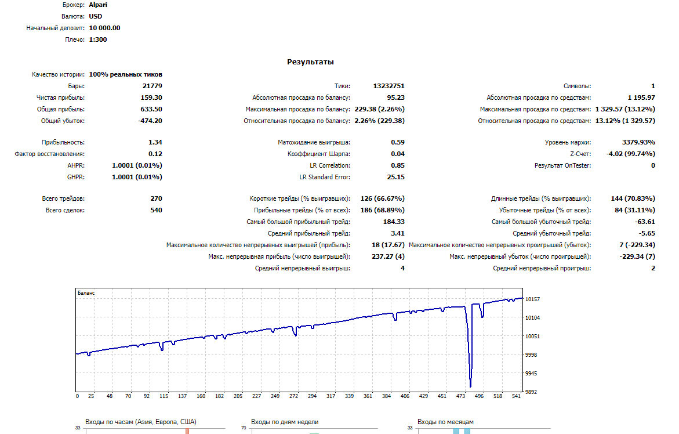The width and height of the screenshot is (679, 434).
Task: Click relative equity drawdown 13.12% (1 329.57)
Action: (x=625, y=121)
